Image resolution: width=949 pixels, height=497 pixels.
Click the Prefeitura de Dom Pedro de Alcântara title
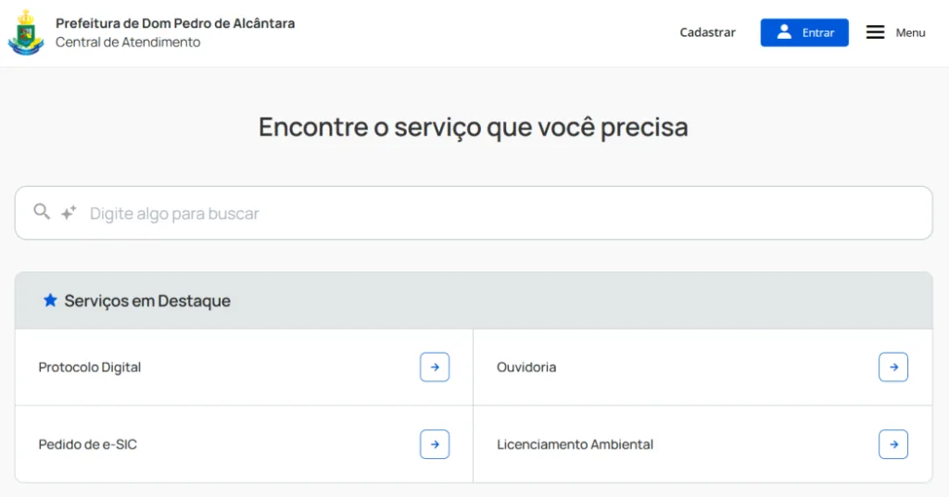pos(175,23)
